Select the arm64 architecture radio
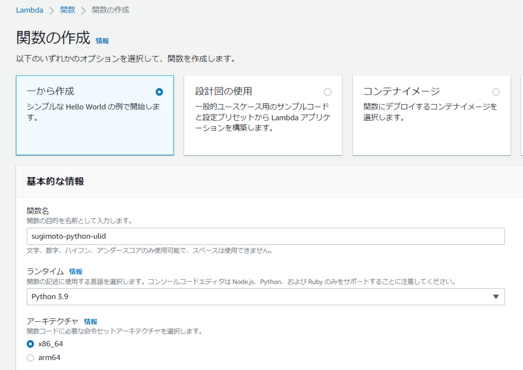 tap(30, 358)
